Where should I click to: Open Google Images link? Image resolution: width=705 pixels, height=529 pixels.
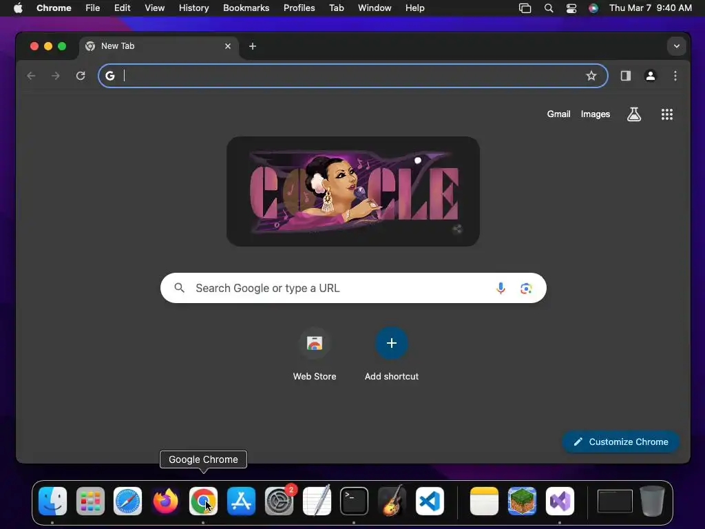click(596, 114)
